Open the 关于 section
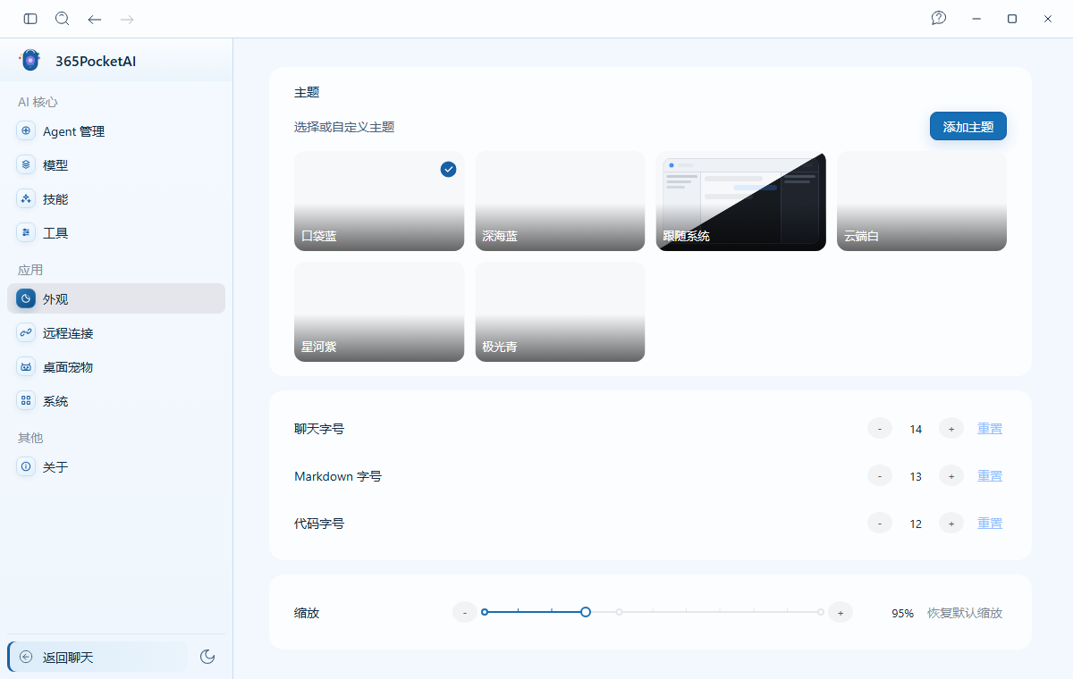Image resolution: width=1073 pixels, height=679 pixels. coord(116,467)
